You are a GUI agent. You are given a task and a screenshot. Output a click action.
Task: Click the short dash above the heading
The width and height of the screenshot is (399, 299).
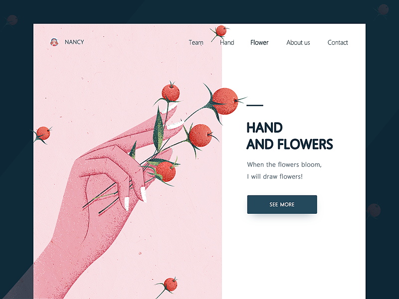point(255,105)
